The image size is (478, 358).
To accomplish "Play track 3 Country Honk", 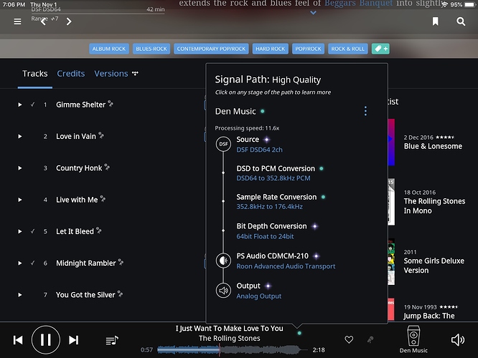I will click(x=20, y=168).
